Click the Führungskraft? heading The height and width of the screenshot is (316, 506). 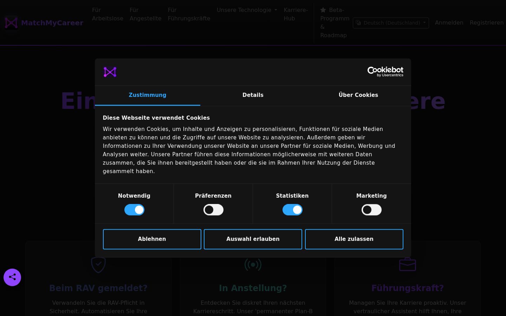pyautogui.click(x=408, y=288)
